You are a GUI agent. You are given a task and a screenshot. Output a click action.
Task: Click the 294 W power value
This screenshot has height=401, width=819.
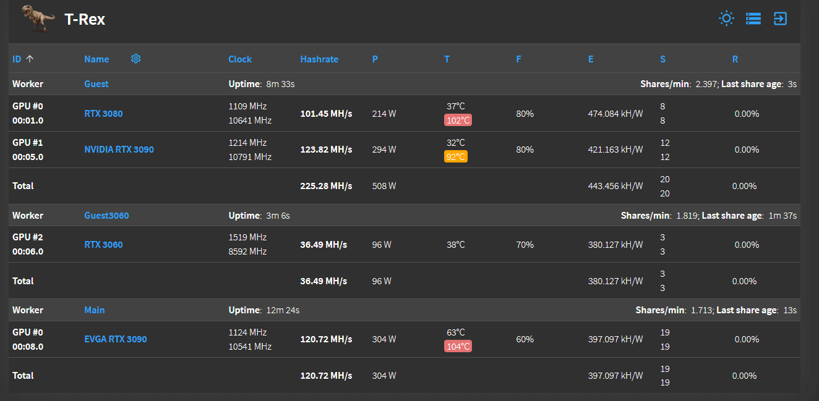click(x=384, y=150)
